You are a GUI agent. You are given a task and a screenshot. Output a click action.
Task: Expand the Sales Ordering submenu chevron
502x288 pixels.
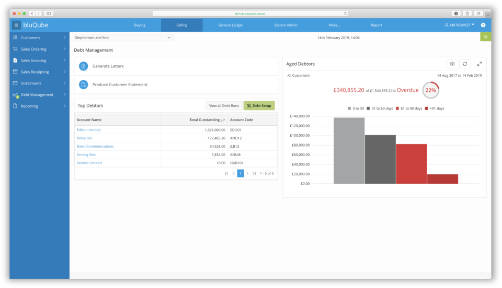click(x=65, y=49)
